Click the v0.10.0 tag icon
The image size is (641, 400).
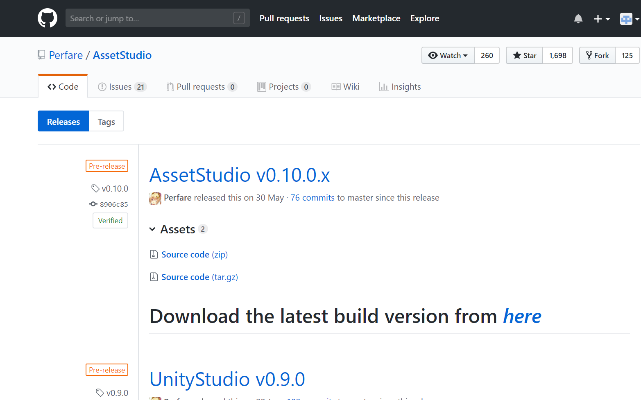(x=95, y=188)
